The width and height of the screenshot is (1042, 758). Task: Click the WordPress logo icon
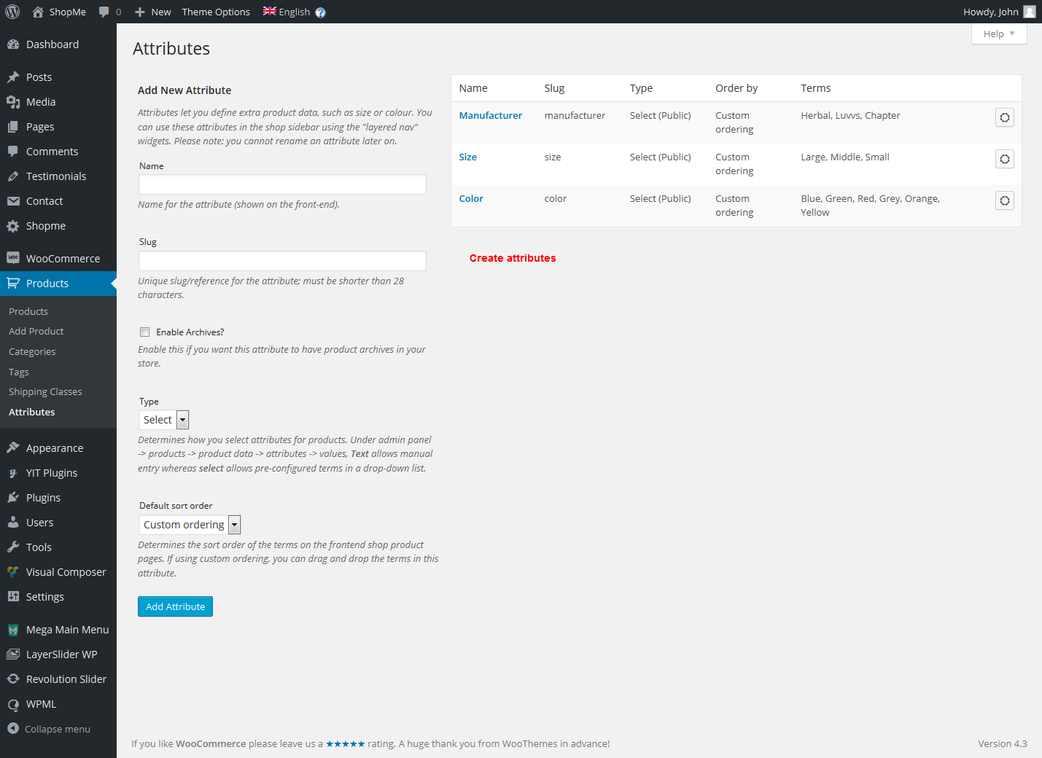click(12, 12)
